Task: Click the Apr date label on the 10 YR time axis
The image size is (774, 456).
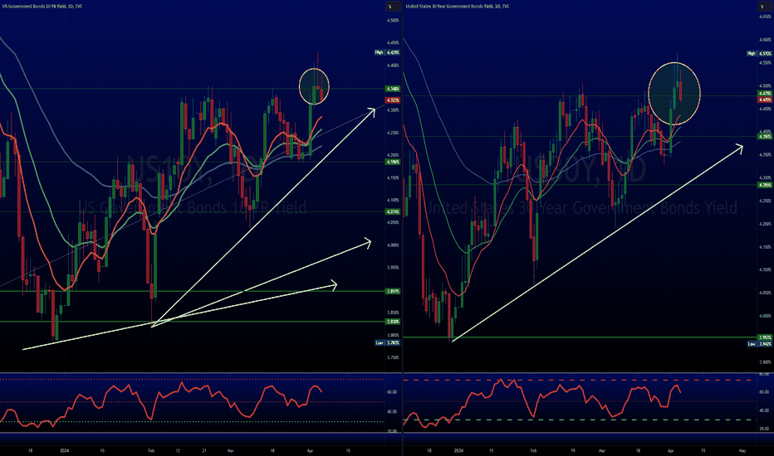Action: coord(310,450)
